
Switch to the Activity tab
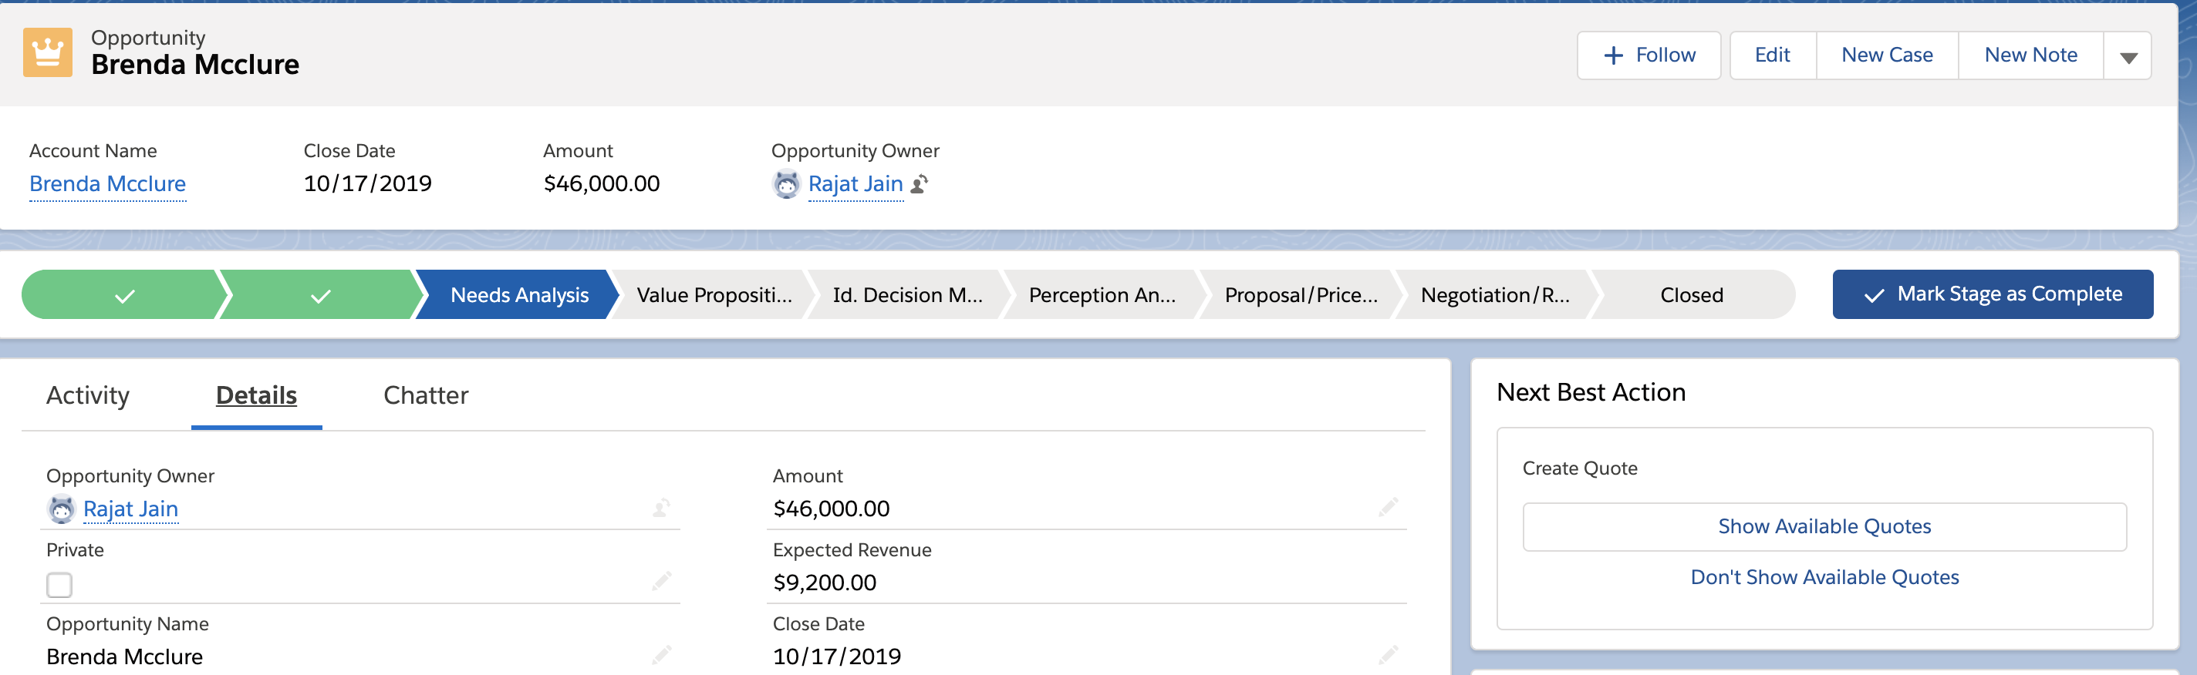pyautogui.click(x=88, y=395)
